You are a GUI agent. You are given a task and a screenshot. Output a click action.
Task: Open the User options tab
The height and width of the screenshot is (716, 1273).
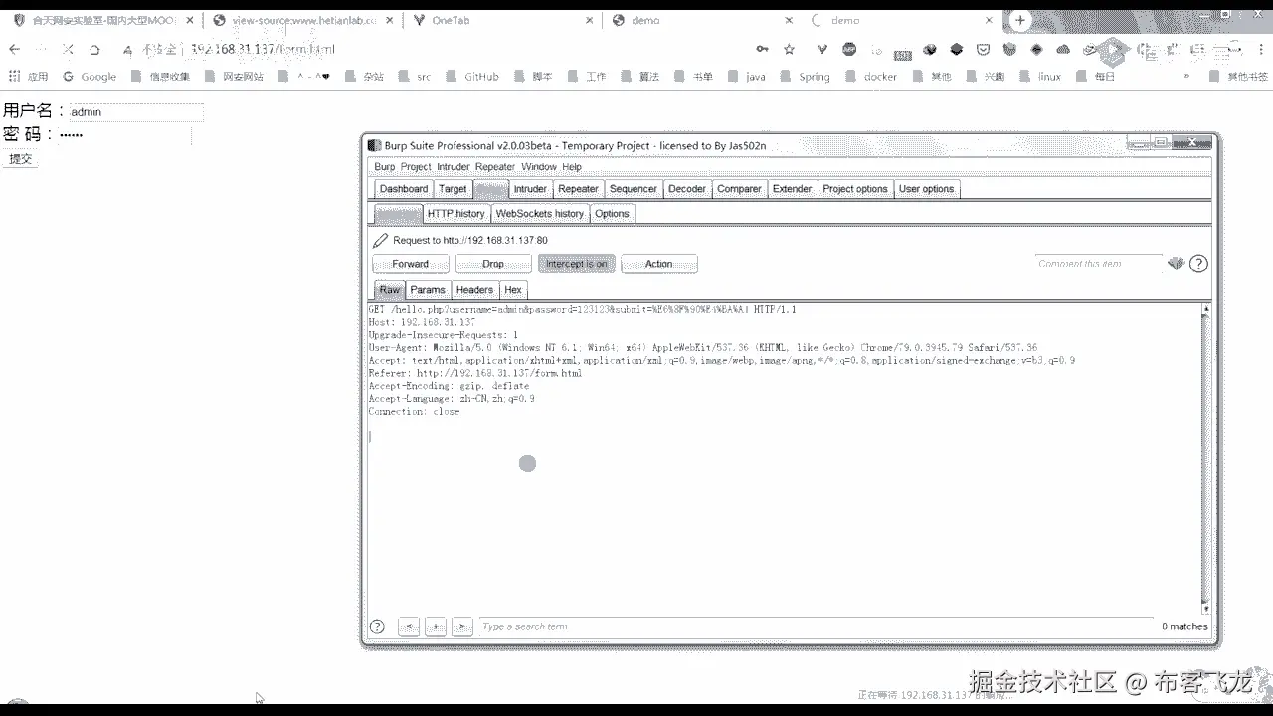(x=927, y=189)
